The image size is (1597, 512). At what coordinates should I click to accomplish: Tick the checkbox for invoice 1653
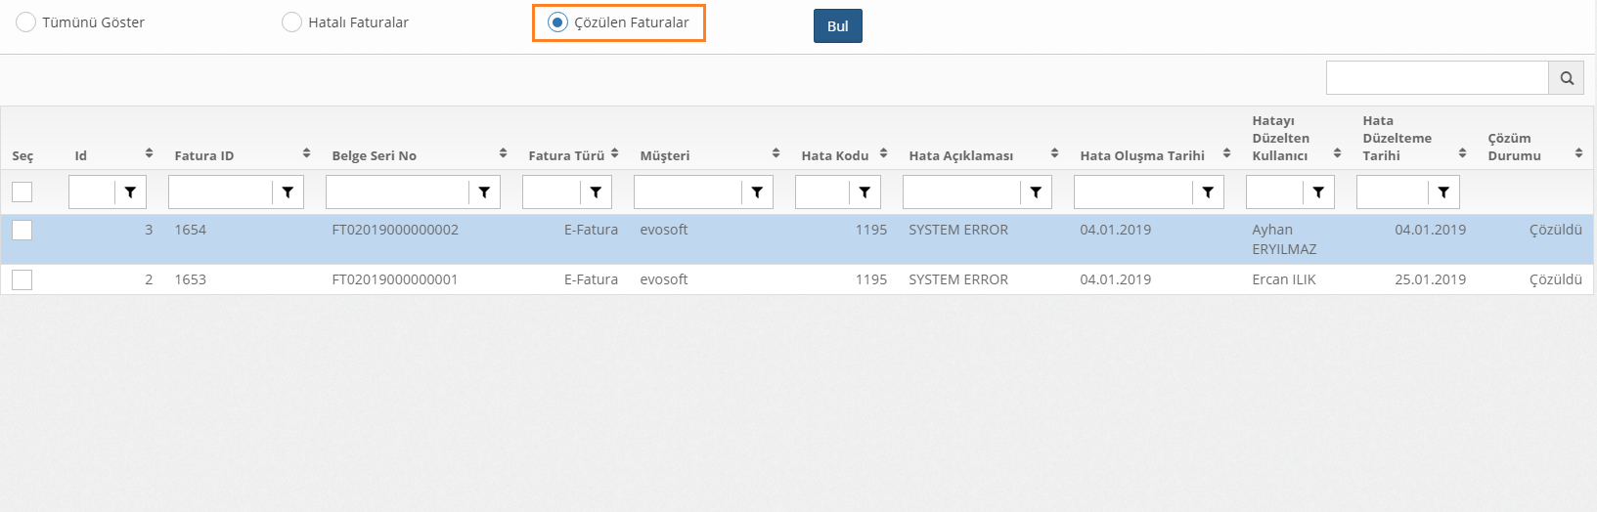coord(22,280)
